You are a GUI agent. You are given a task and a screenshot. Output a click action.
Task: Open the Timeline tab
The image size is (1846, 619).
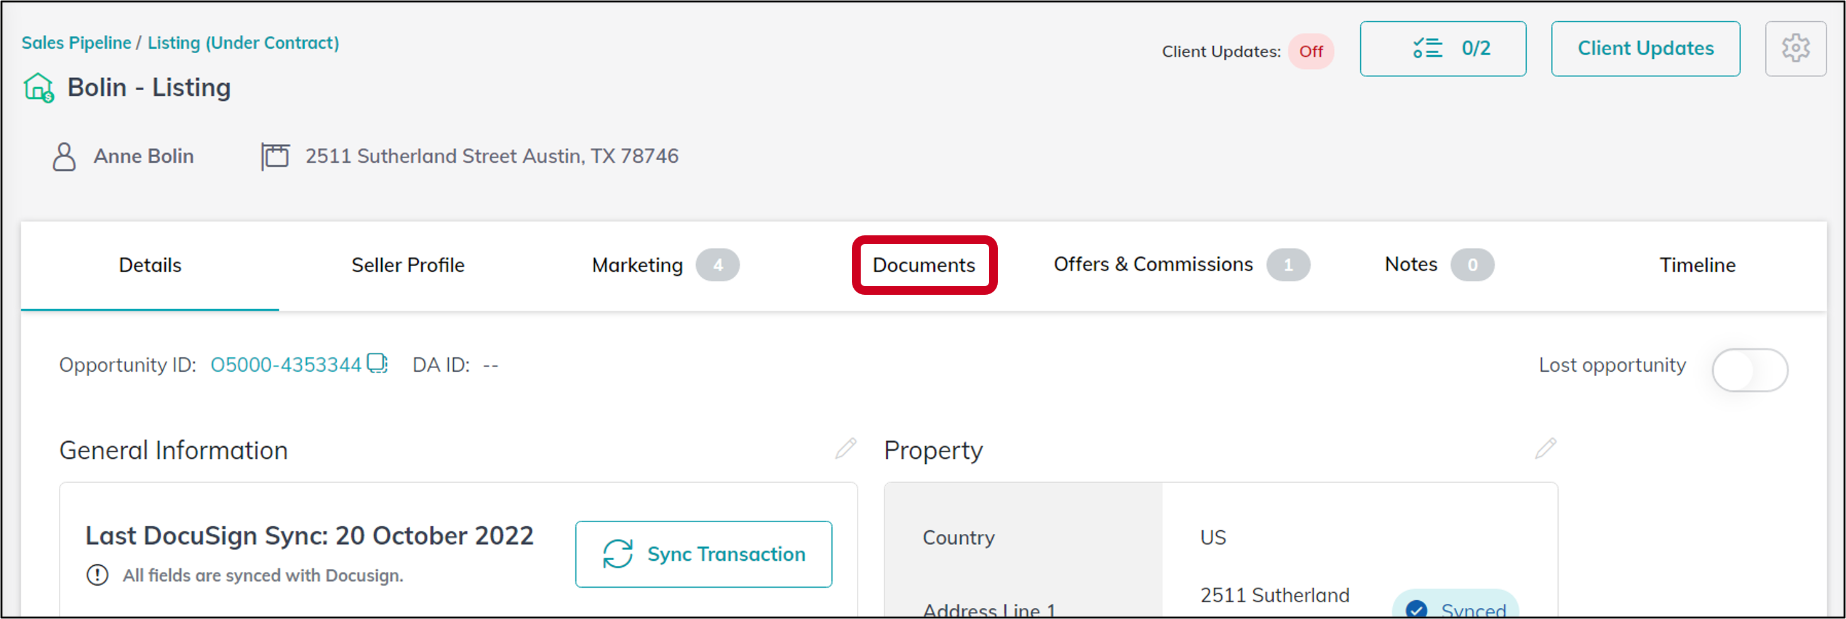pos(1697,265)
